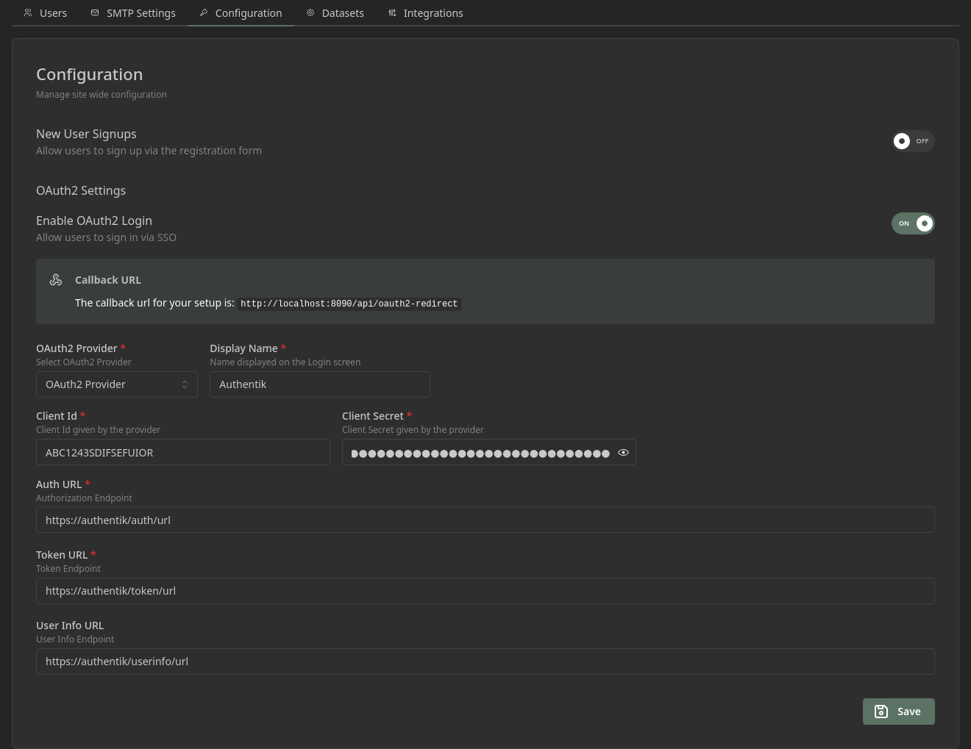Open the Datasets tab
This screenshot has height=749, width=971.
pos(335,13)
